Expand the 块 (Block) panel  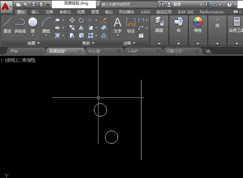pos(179,43)
